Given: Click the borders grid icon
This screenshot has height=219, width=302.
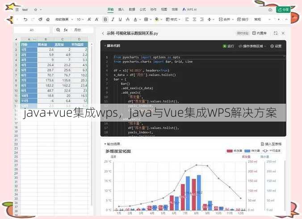Looking at the screenshot, I should (146, 20).
